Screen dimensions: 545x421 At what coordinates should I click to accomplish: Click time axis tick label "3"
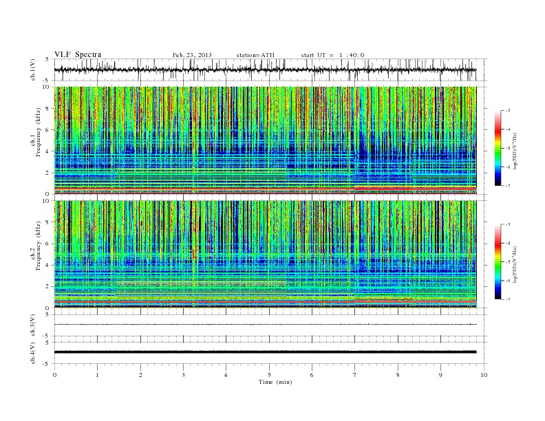(x=183, y=375)
